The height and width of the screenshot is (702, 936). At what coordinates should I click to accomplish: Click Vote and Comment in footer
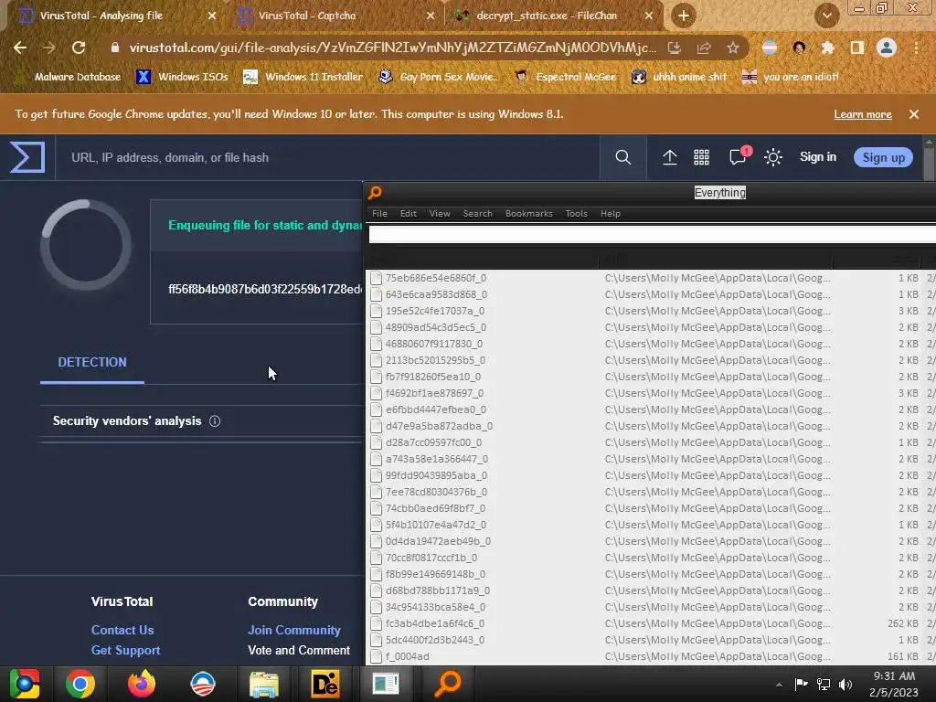pos(299,650)
